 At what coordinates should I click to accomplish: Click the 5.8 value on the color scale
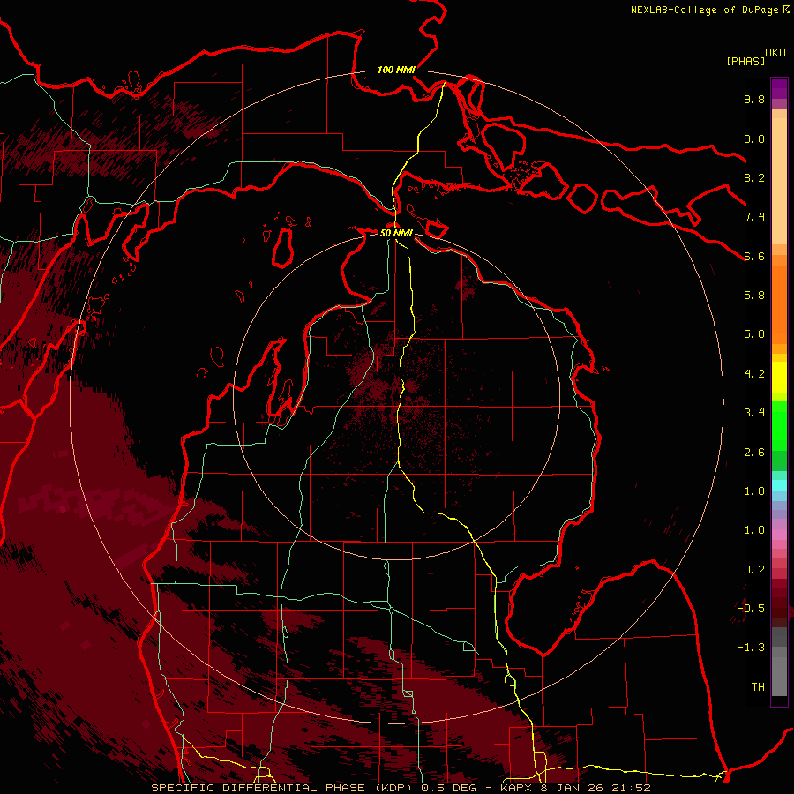(x=754, y=296)
